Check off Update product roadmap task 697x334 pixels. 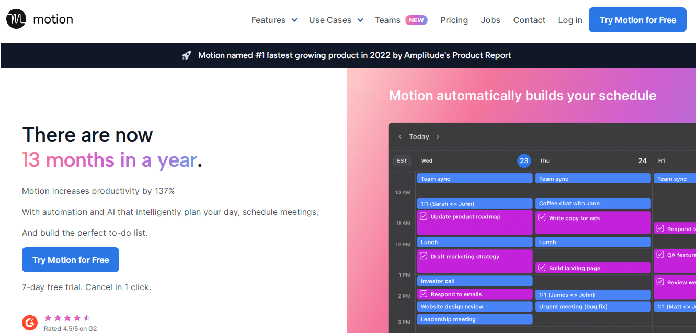click(424, 216)
